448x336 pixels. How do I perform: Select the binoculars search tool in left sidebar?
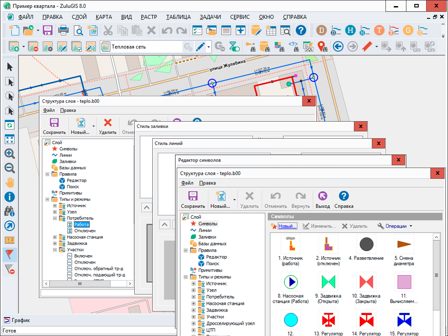click(10, 211)
